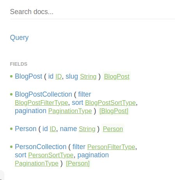Open the PersonFilterType link
Image resolution: width=175 pixels, height=180 pixels.
point(111,147)
